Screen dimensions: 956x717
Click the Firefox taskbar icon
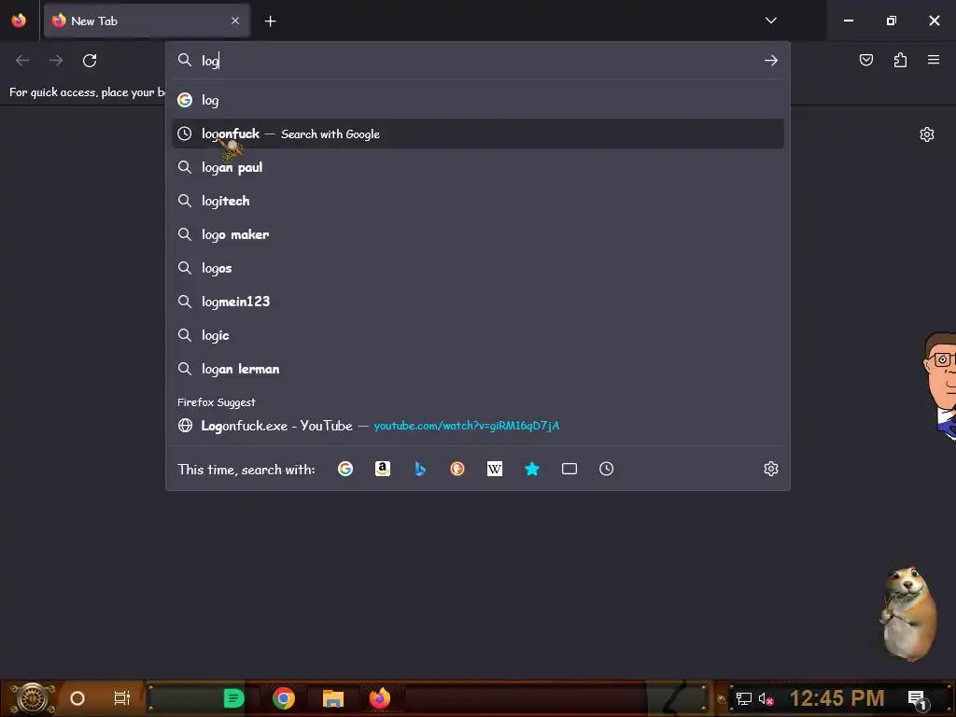point(380,698)
